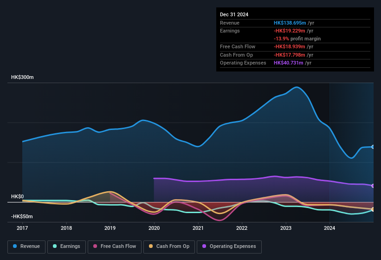Screen dimensions: 381x260
Task: Click the -HK$19.229m earnings value
Action: [x=289, y=31]
